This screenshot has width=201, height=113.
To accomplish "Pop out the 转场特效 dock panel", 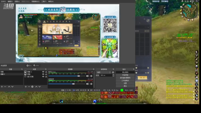I will [x=113, y=69].
